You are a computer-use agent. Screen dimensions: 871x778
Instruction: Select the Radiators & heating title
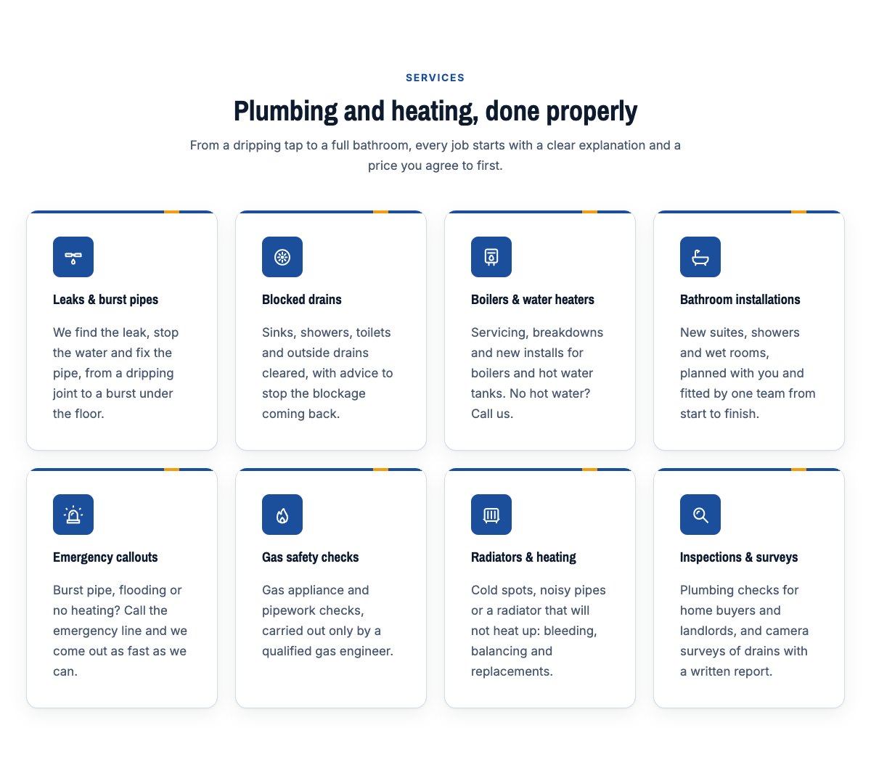click(523, 557)
